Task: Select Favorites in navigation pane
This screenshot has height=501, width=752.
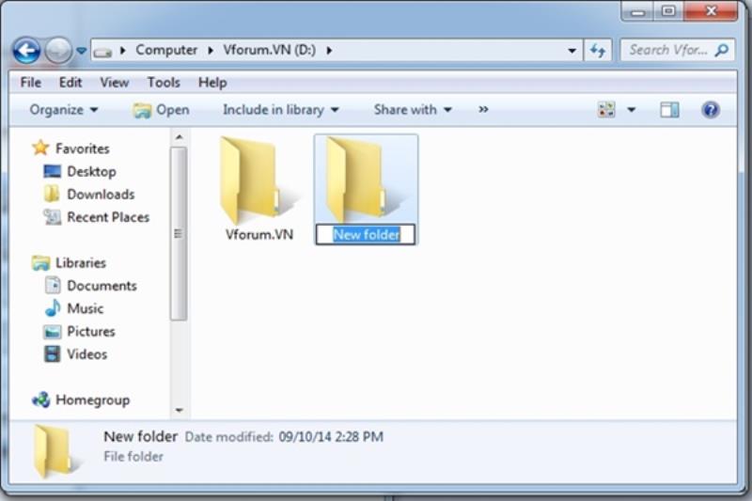Action: pyautogui.click(x=83, y=149)
